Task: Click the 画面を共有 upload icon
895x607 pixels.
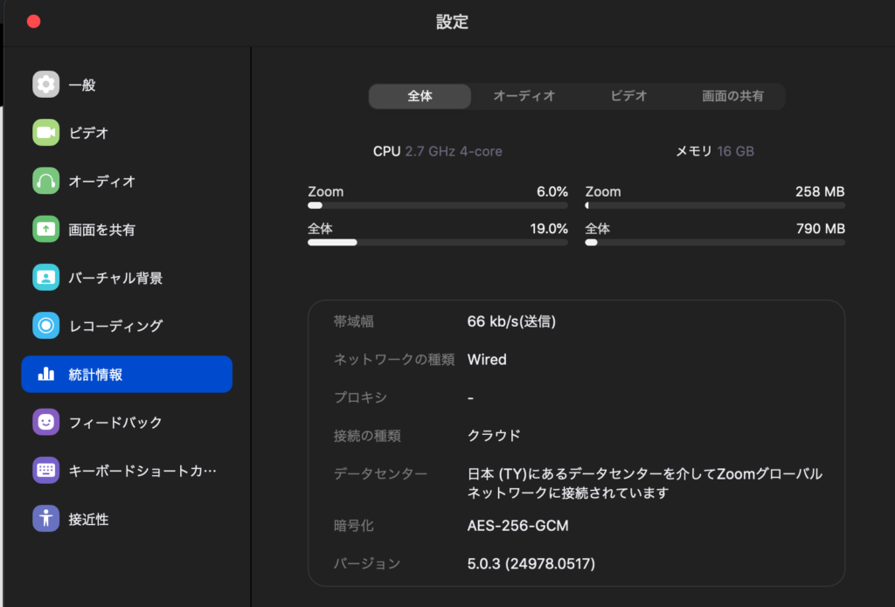Action: click(45, 229)
